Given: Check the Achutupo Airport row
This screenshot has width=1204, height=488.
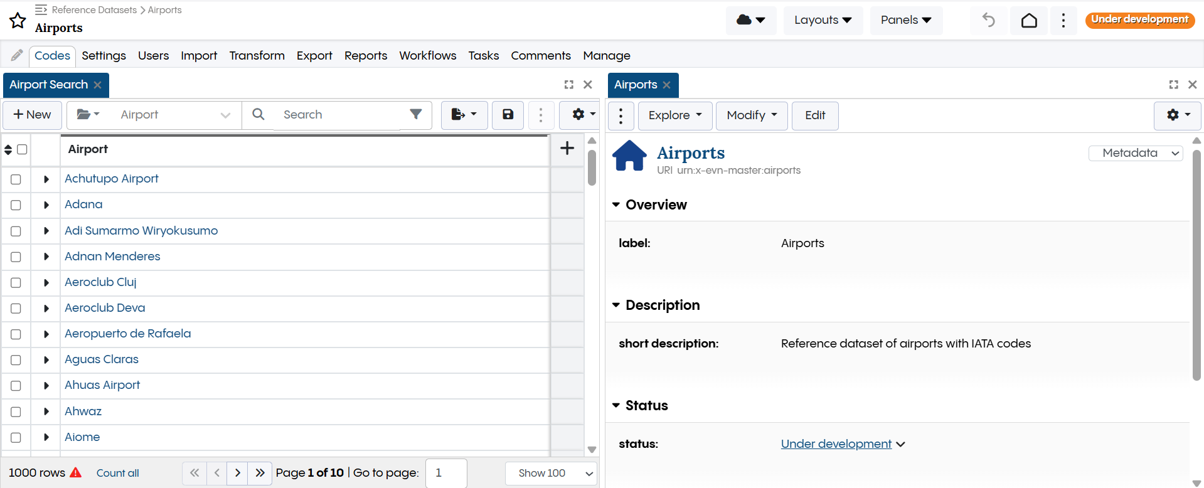Looking at the screenshot, I should click(16, 179).
